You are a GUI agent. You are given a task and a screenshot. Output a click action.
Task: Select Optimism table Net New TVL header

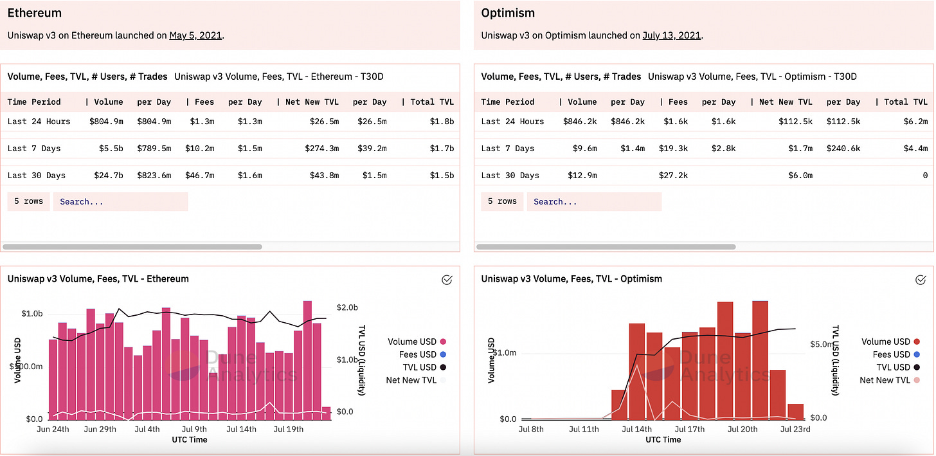point(786,102)
